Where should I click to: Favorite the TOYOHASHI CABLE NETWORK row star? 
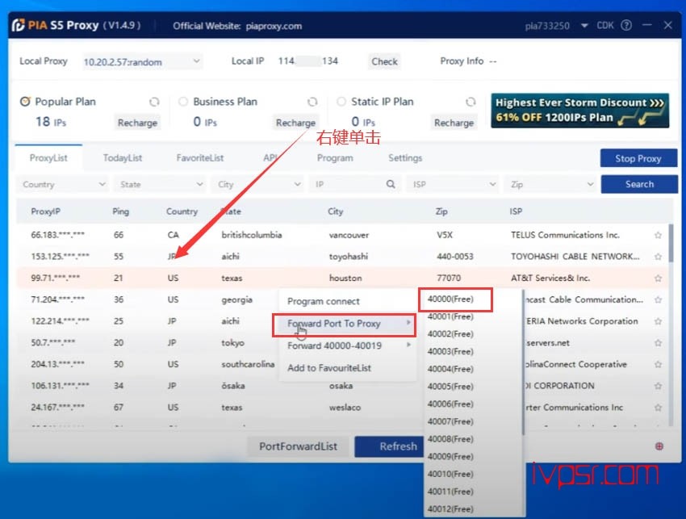pyautogui.click(x=658, y=257)
